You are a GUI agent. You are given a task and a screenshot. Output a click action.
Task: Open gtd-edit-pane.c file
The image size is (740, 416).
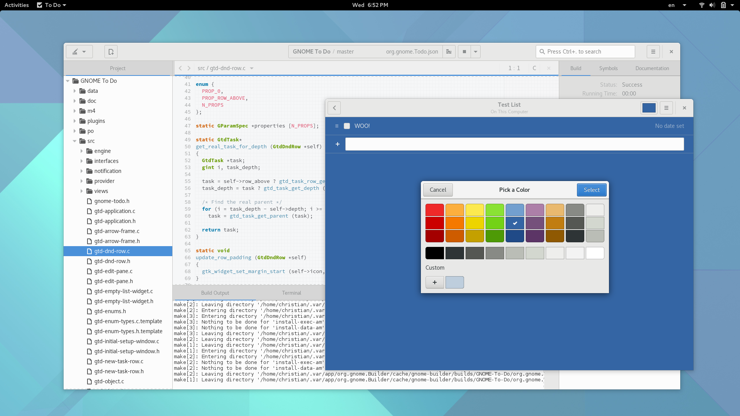[x=113, y=271]
